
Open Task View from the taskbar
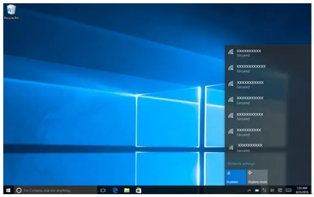[103, 190]
